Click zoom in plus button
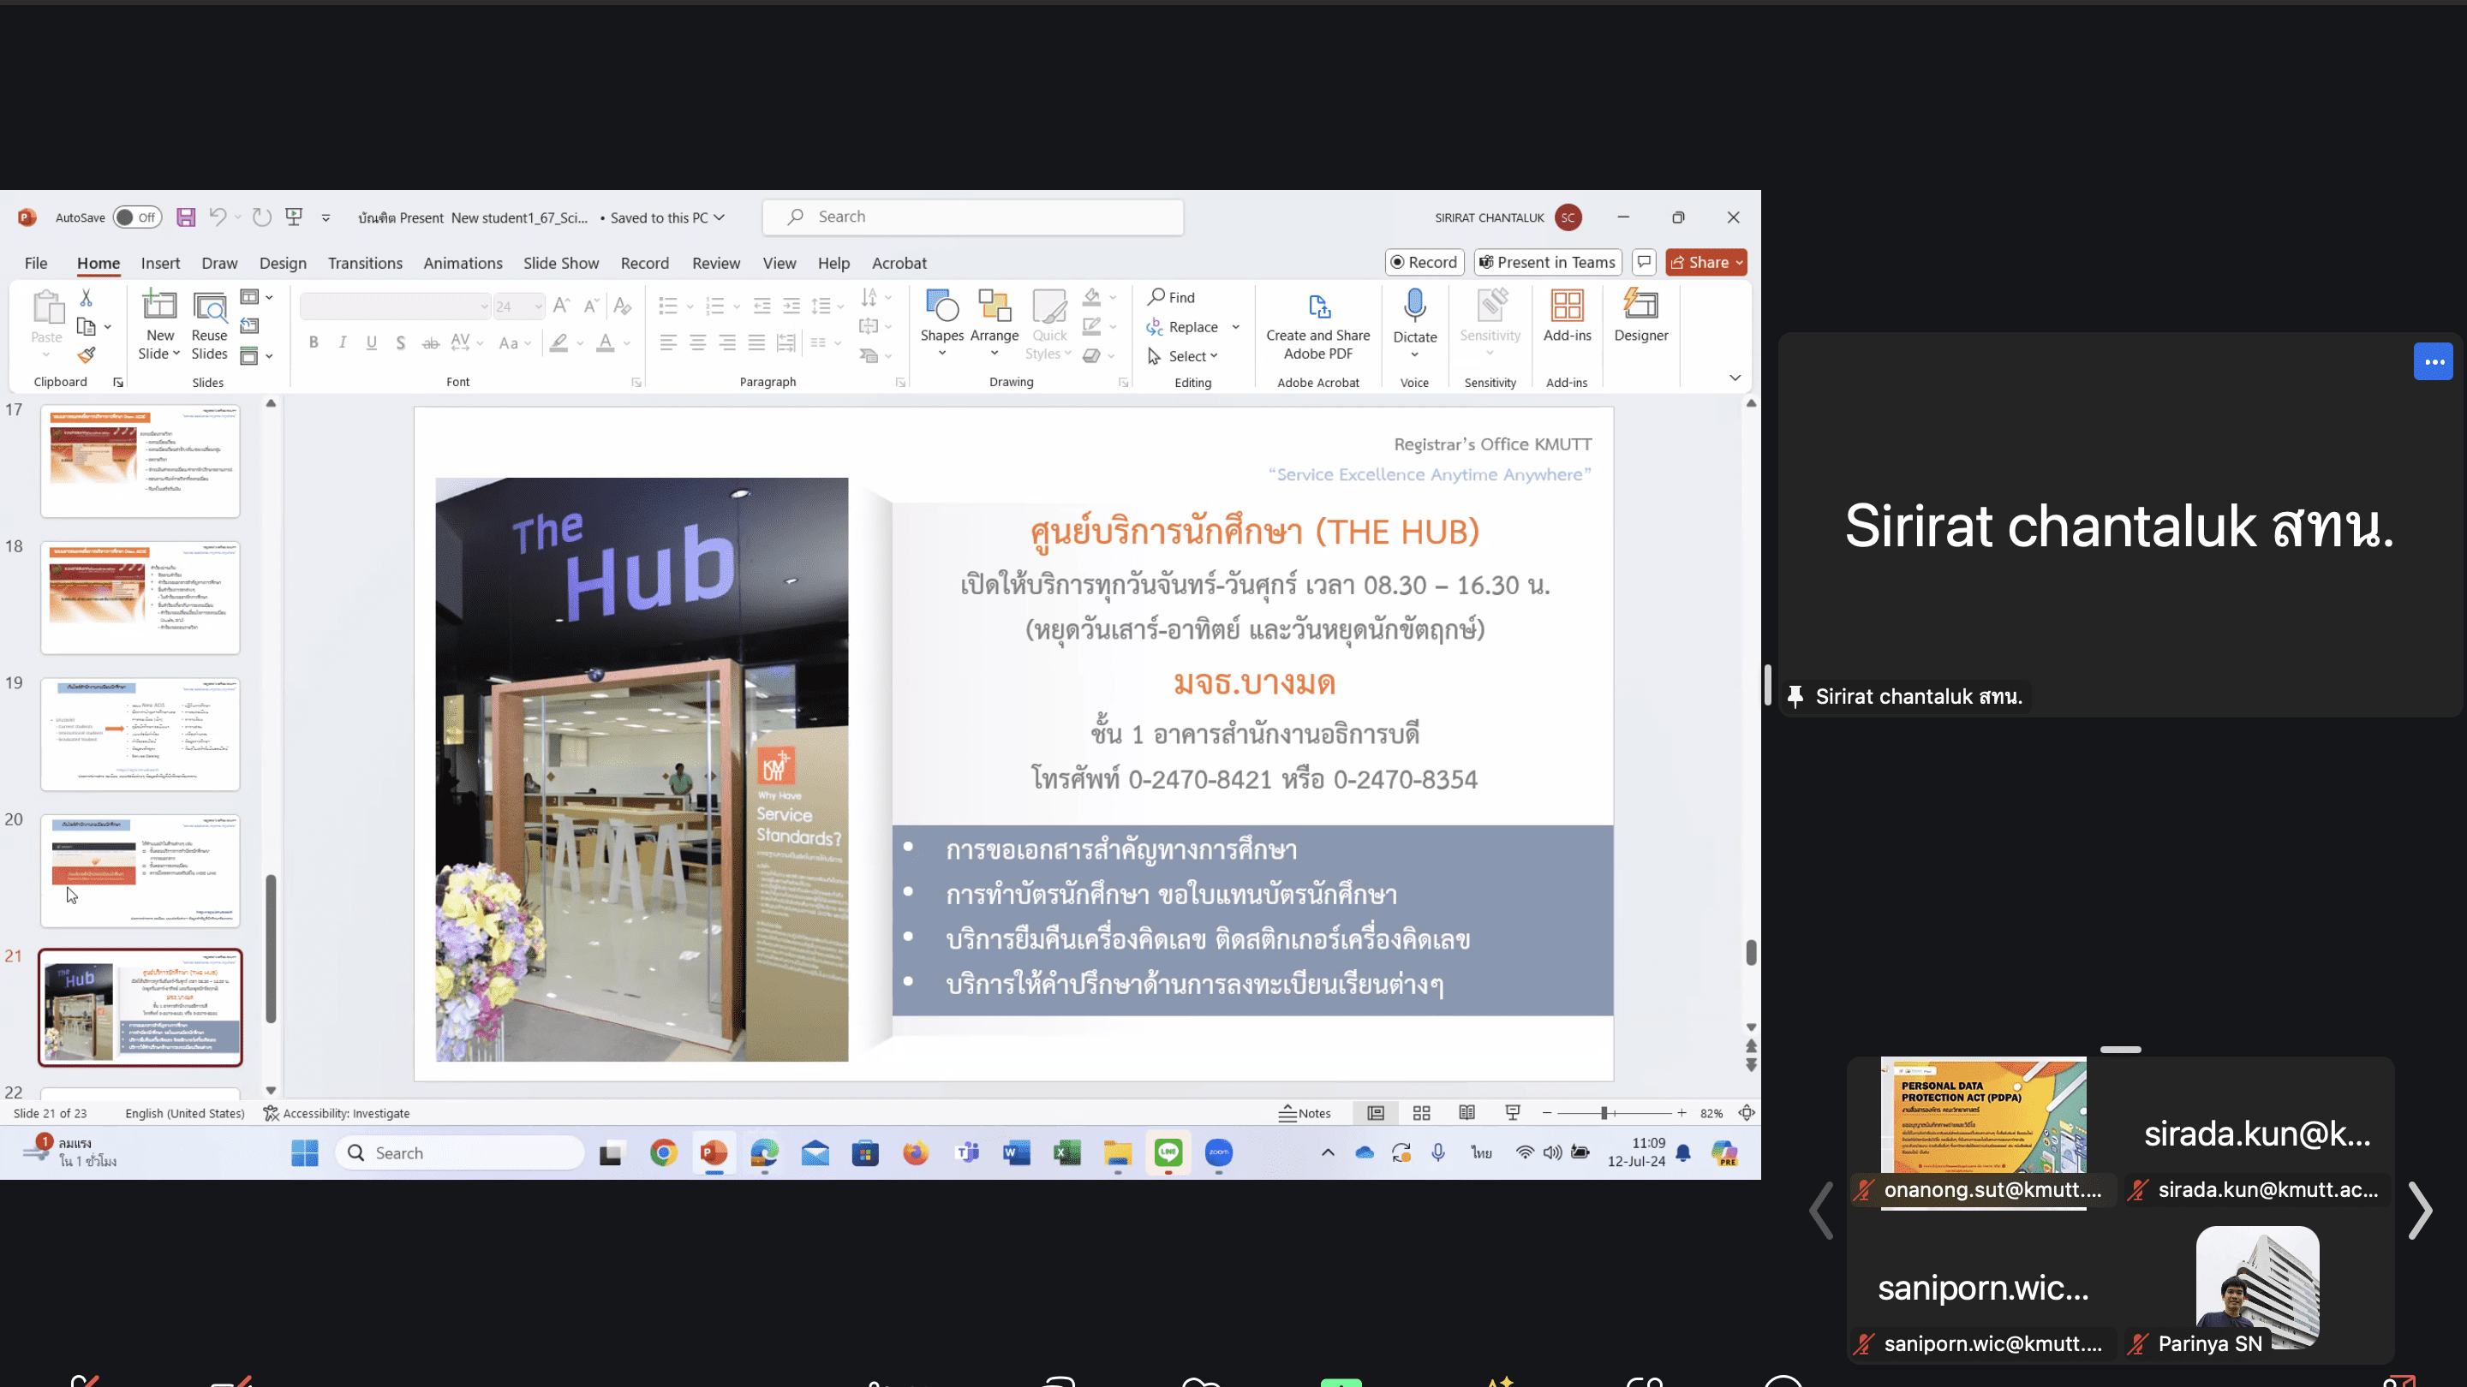The height and width of the screenshot is (1387, 2467). [x=1681, y=1112]
